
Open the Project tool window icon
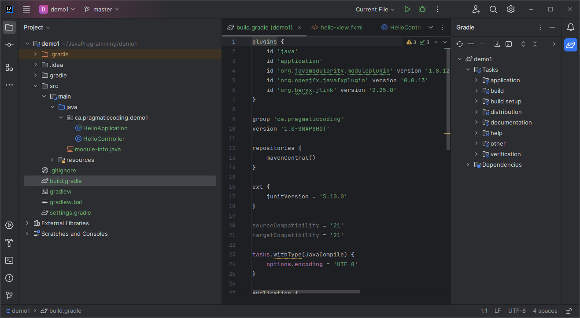coord(9,27)
